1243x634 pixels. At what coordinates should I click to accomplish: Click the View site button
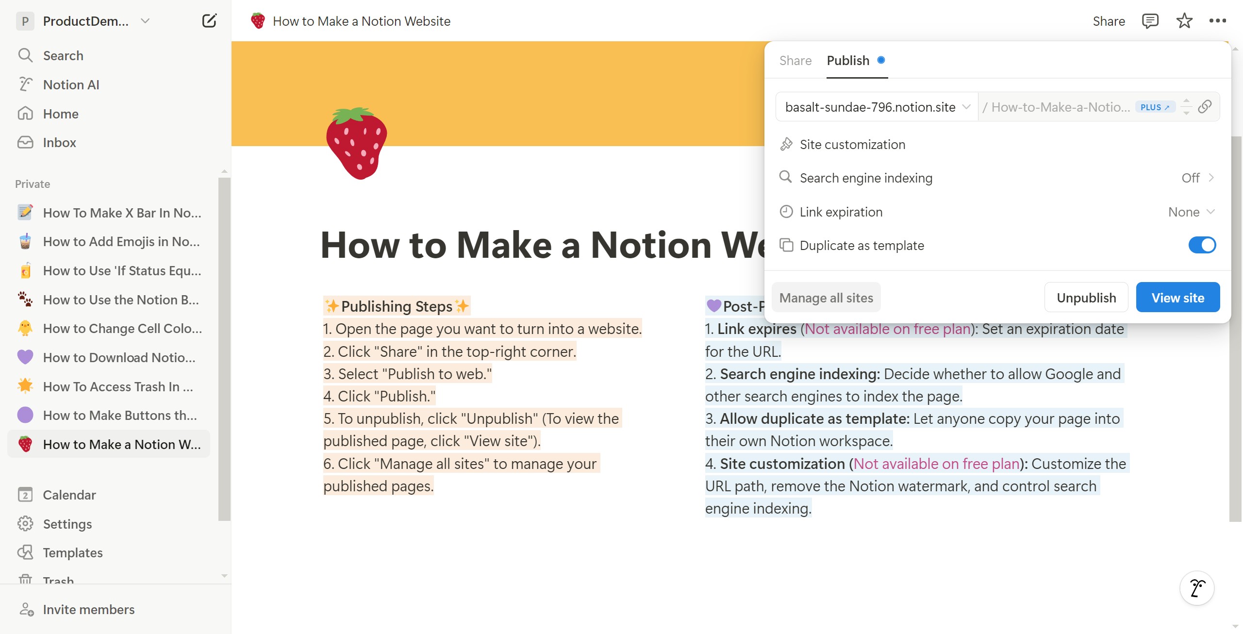click(x=1177, y=298)
